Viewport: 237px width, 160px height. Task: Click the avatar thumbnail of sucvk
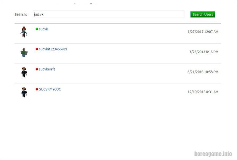(x=24, y=32)
